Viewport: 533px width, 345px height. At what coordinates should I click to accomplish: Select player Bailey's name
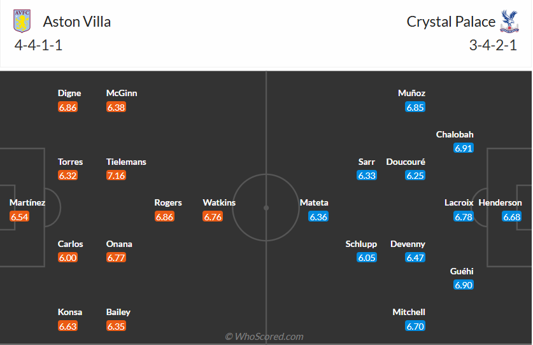click(x=118, y=312)
